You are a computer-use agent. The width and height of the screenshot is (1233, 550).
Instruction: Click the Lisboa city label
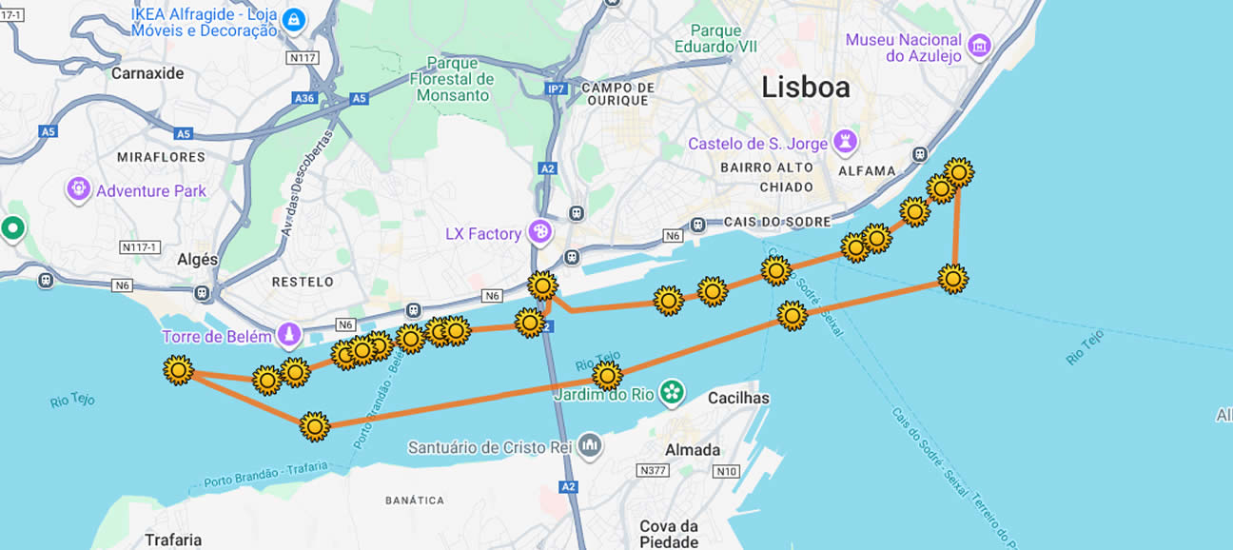pos(805,88)
